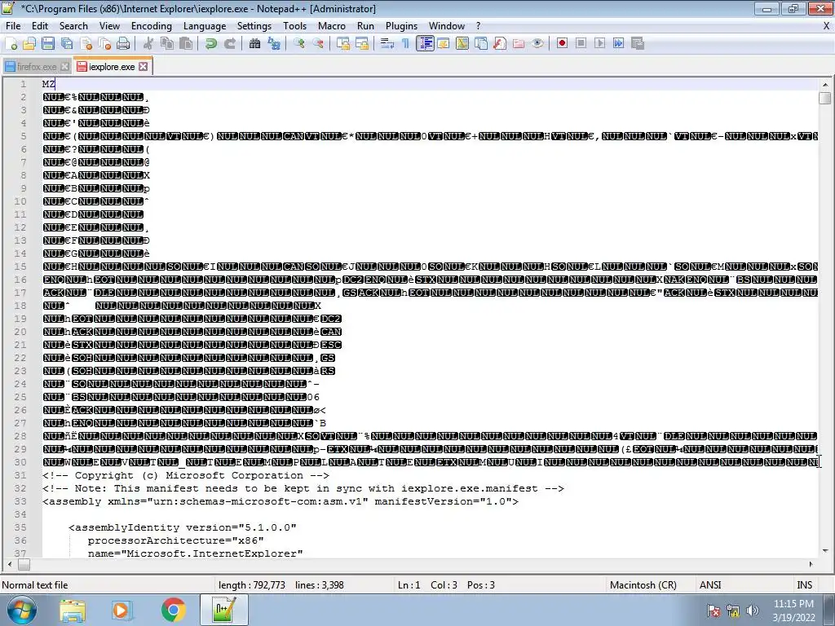Image resolution: width=835 pixels, height=626 pixels.
Task: Click the X close-document button in menu bar
Action: (827, 26)
